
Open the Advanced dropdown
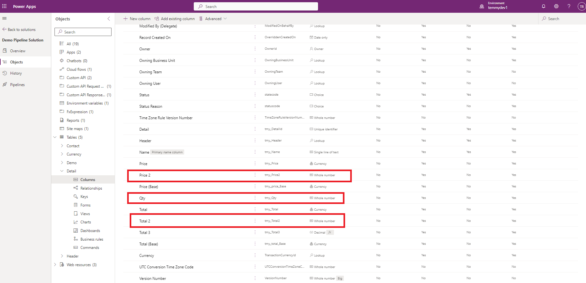[x=213, y=19]
